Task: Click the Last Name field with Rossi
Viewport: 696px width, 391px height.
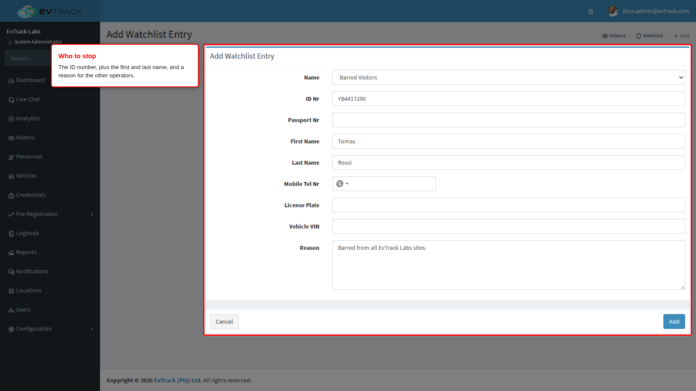Action: tap(509, 162)
